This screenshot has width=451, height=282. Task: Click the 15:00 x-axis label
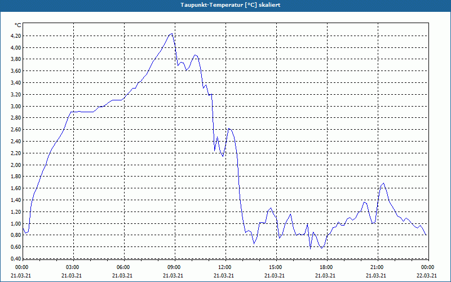coord(276,267)
